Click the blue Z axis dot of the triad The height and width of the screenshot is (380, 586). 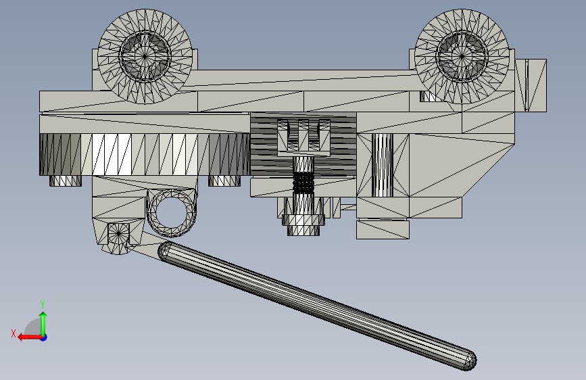[x=44, y=337]
